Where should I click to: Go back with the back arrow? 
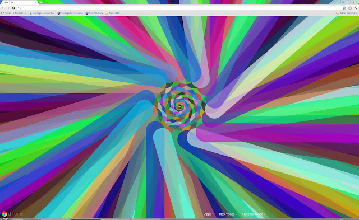click(3, 8)
